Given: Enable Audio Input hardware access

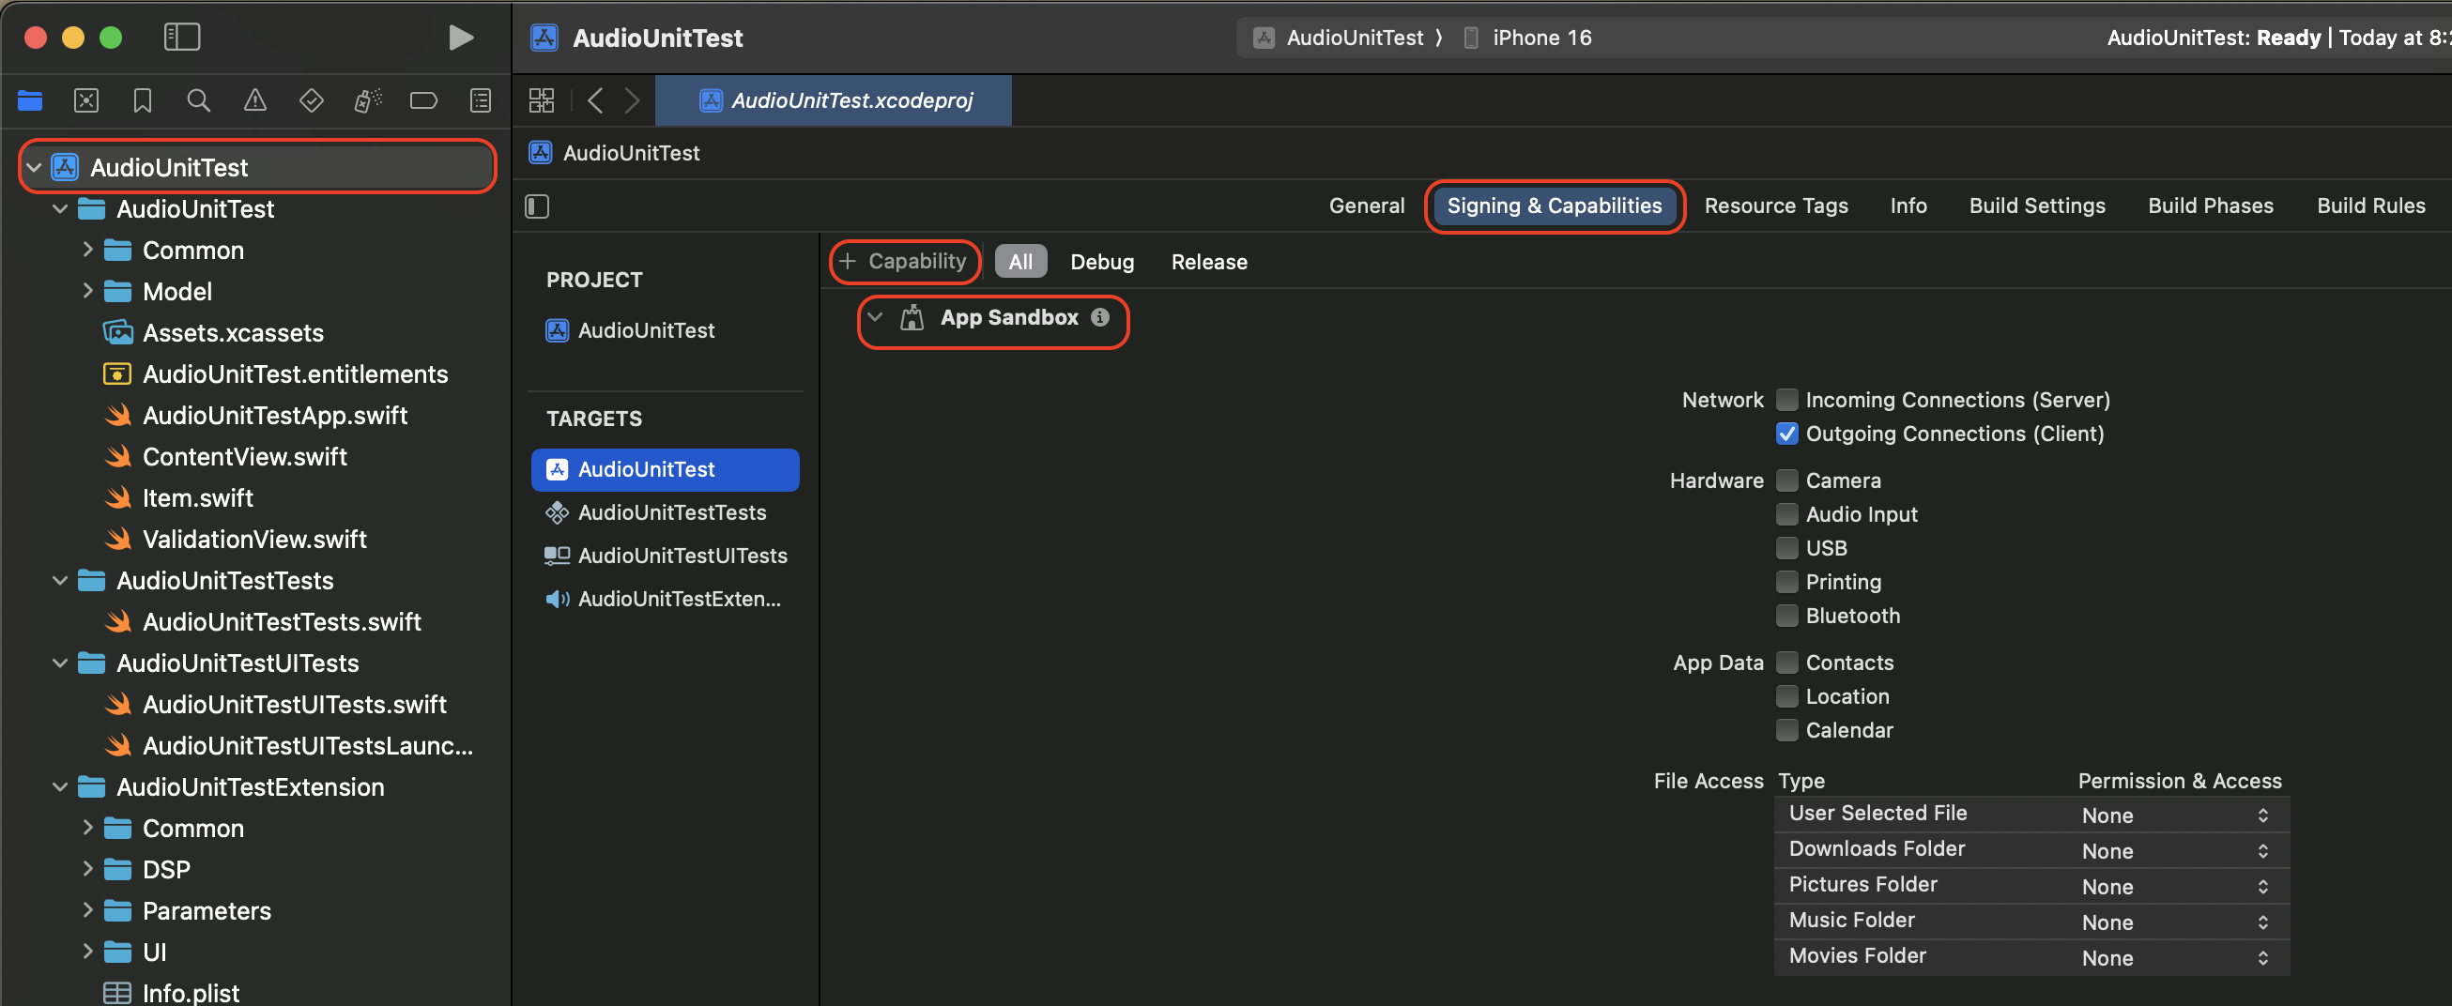Looking at the screenshot, I should pyautogui.click(x=1787, y=514).
